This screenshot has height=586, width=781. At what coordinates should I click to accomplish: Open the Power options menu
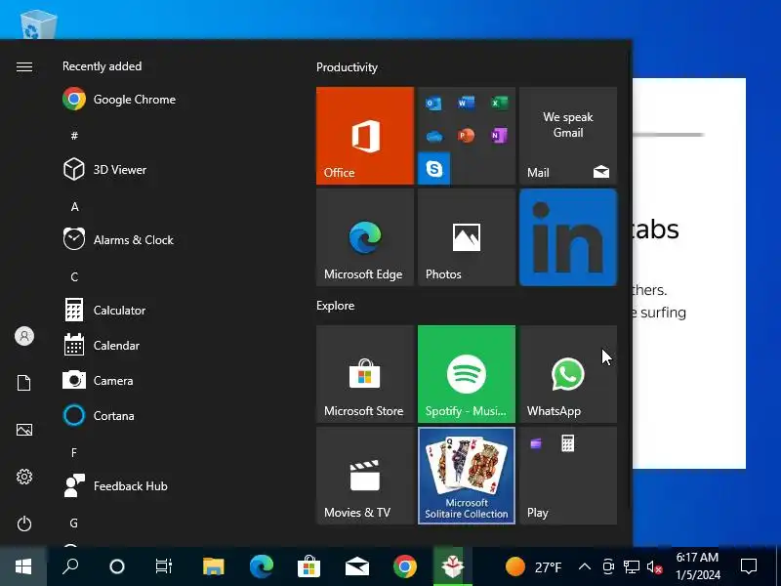coord(23,523)
